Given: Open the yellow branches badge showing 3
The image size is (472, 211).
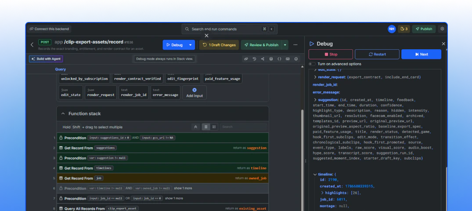Looking at the screenshot, I should 404,29.
